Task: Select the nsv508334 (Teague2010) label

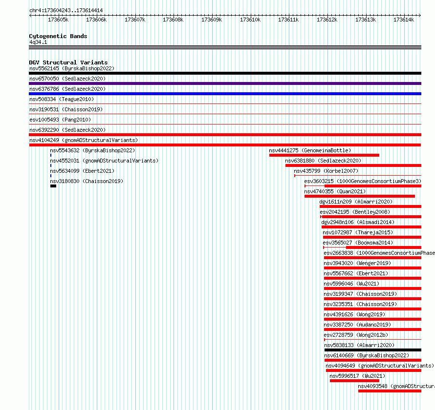Action: [x=62, y=99]
